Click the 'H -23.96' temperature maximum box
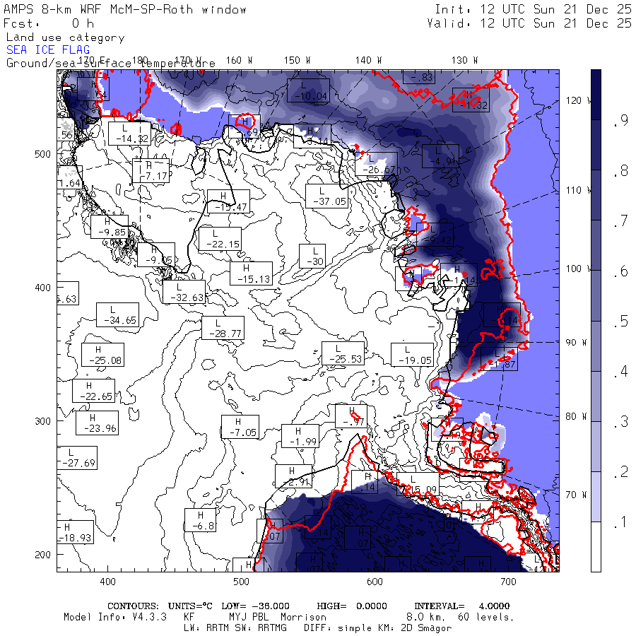Image resolution: width=636 pixels, height=636 pixels. (x=98, y=423)
